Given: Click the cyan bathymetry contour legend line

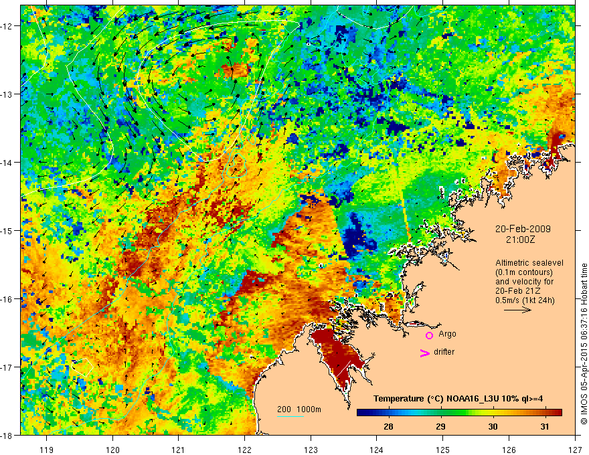Looking at the screenshot, I should click(x=290, y=416).
